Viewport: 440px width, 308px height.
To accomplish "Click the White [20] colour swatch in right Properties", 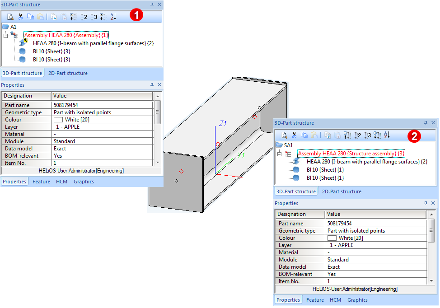I will 332,238.
